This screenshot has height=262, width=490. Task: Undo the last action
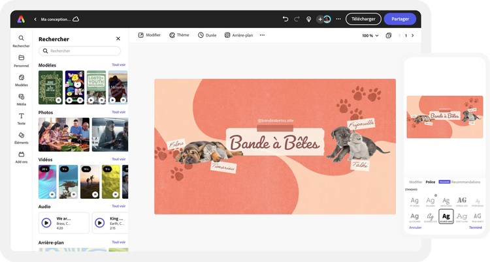pos(286,19)
